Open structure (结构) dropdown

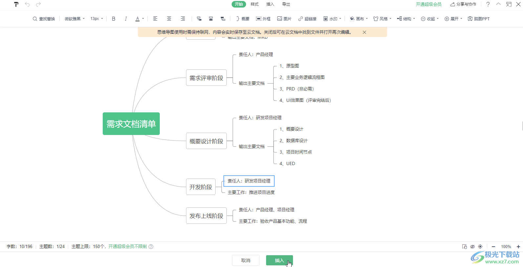pos(406,19)
